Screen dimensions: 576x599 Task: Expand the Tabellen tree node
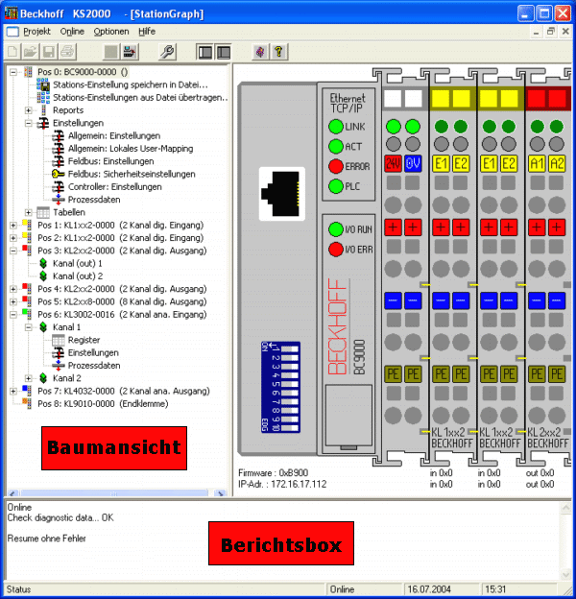click(28, 212)
